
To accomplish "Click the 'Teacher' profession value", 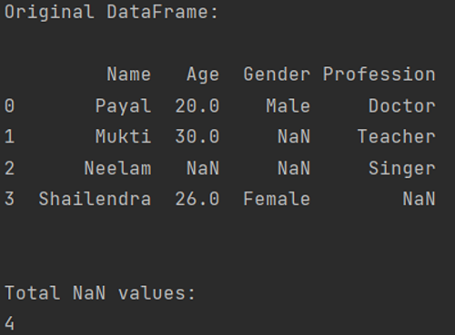I will click(x=397, y=136).
